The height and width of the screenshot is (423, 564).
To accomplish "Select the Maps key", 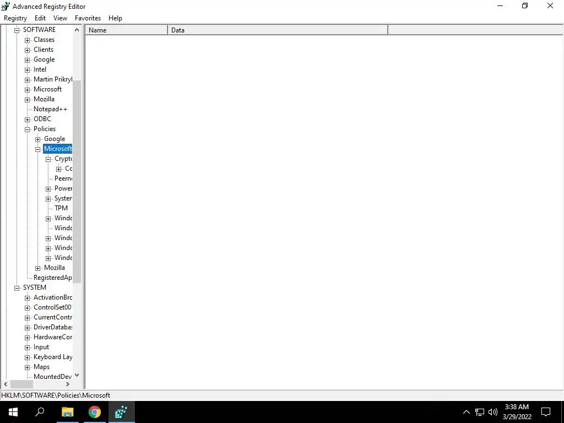I will pos(42,367).
